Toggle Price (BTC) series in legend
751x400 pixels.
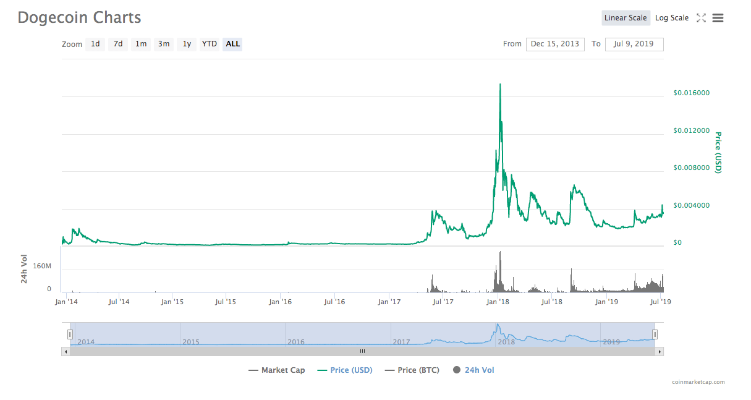pos(412,370)
